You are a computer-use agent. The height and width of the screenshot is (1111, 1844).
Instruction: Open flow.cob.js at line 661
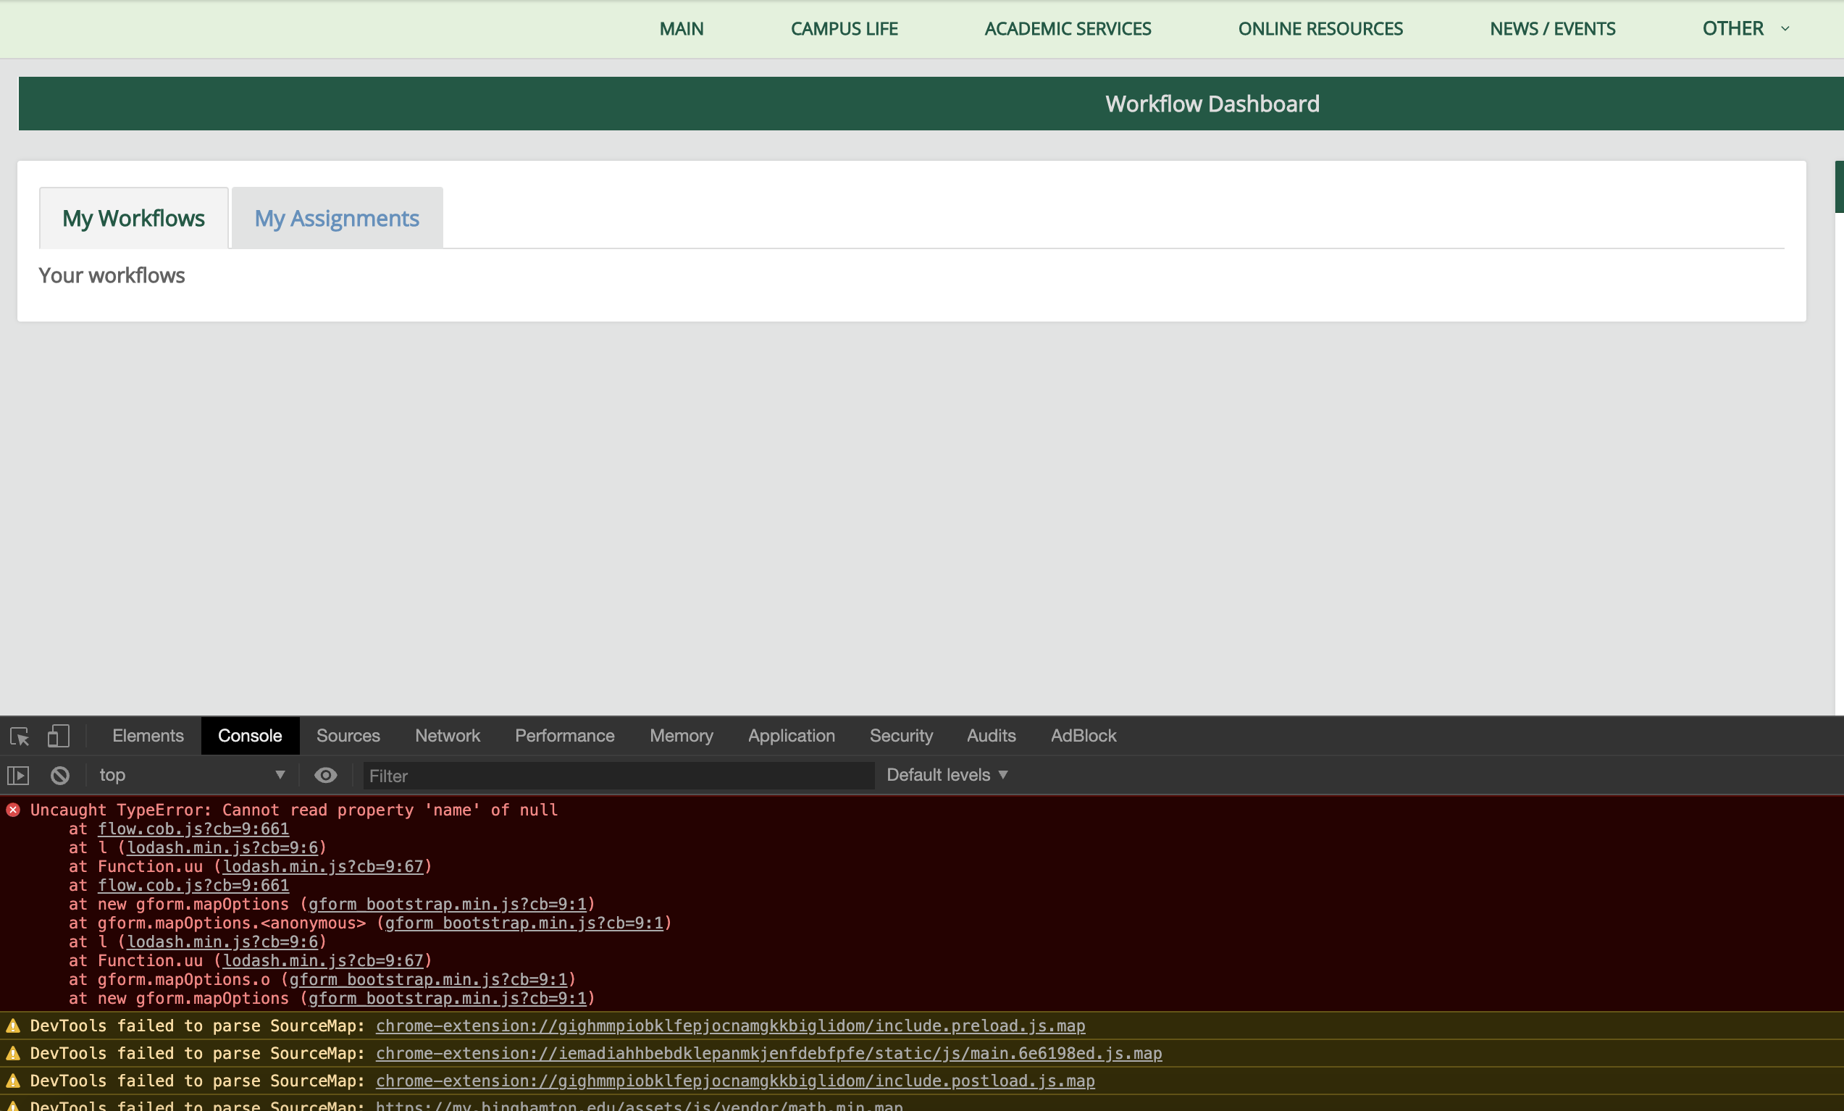(193, 829)
